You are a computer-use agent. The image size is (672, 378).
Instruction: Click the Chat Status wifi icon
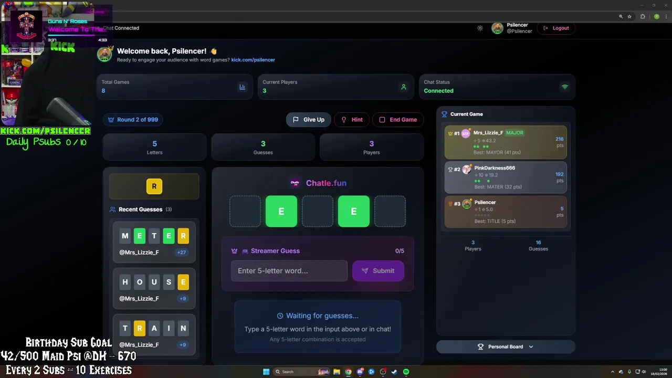564,87
